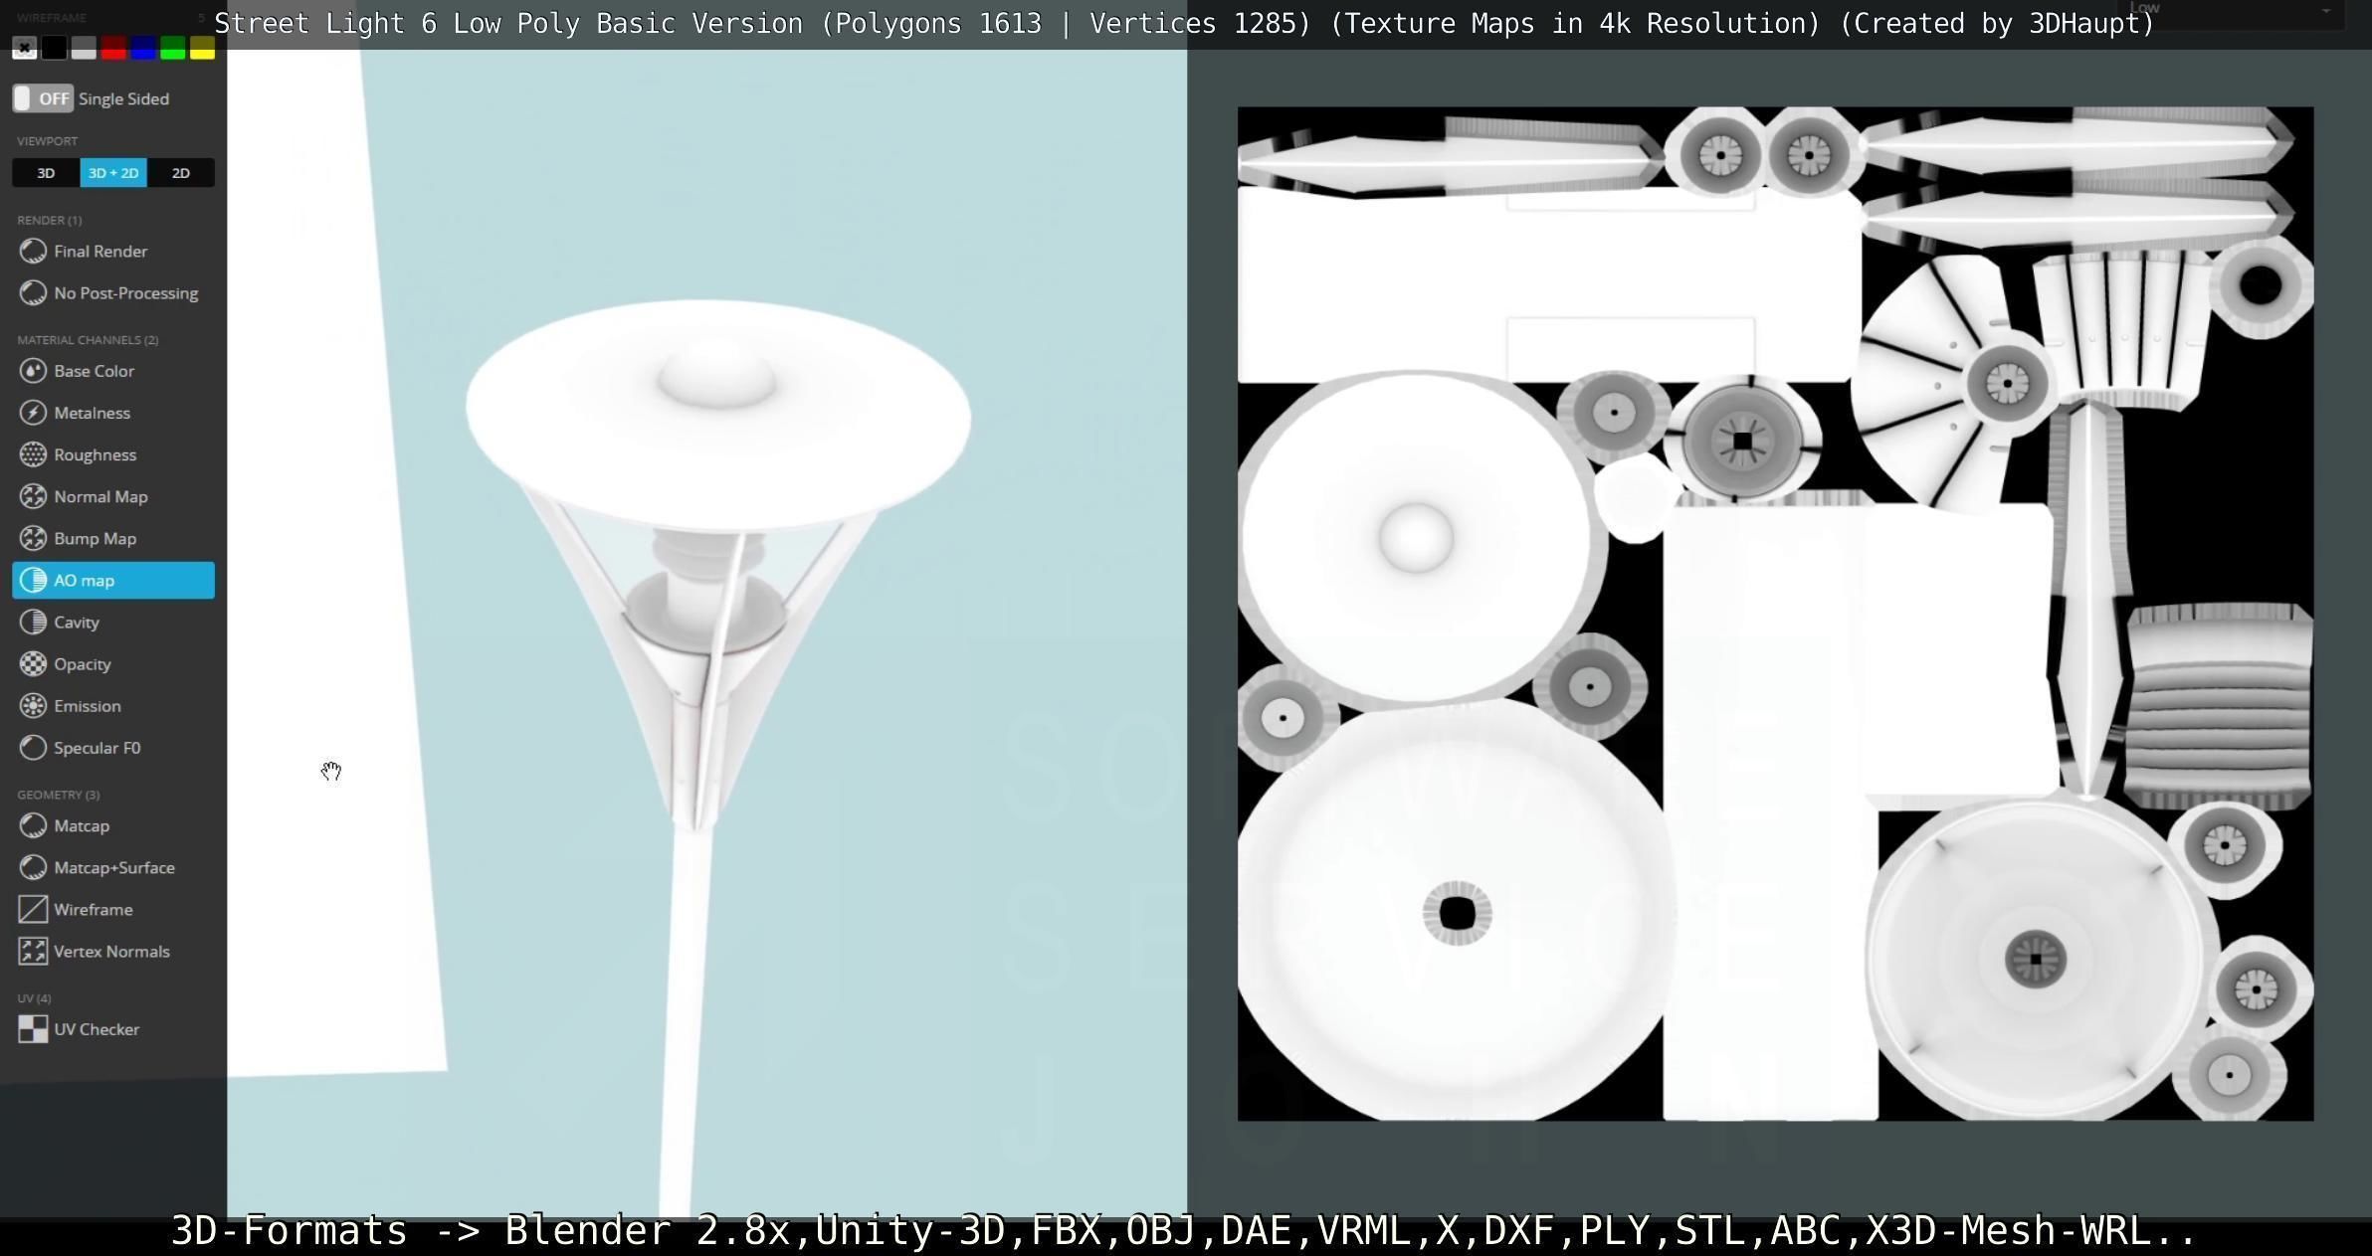Show the Bump Map channel
This screenshot has width=2372, height=1256.
[x=113, y=538]
